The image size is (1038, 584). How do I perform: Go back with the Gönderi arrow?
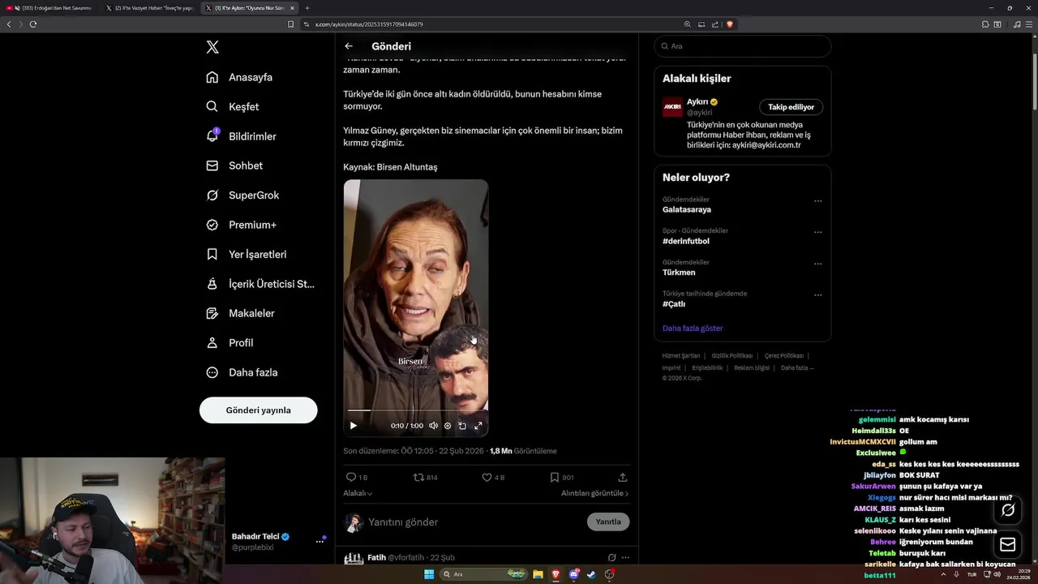[349, 46]
